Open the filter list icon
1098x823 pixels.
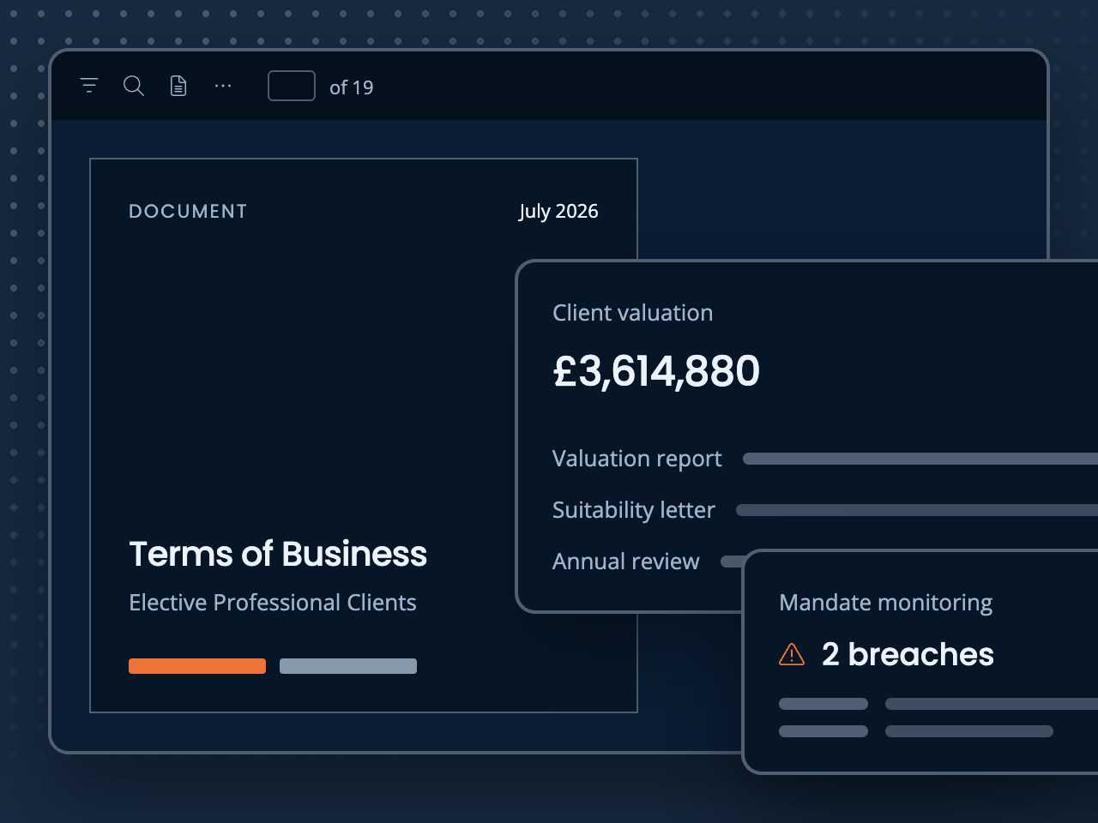pyautogui.click(x=89, y=86)
